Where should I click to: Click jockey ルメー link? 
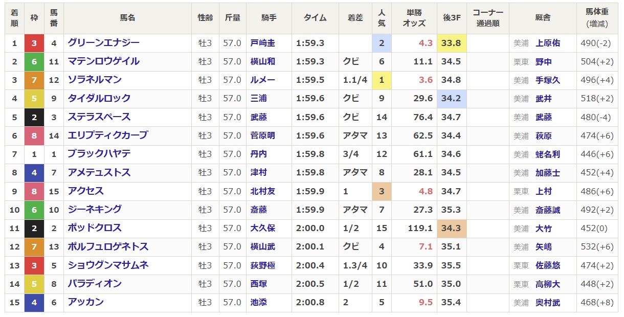click(262, 80)
